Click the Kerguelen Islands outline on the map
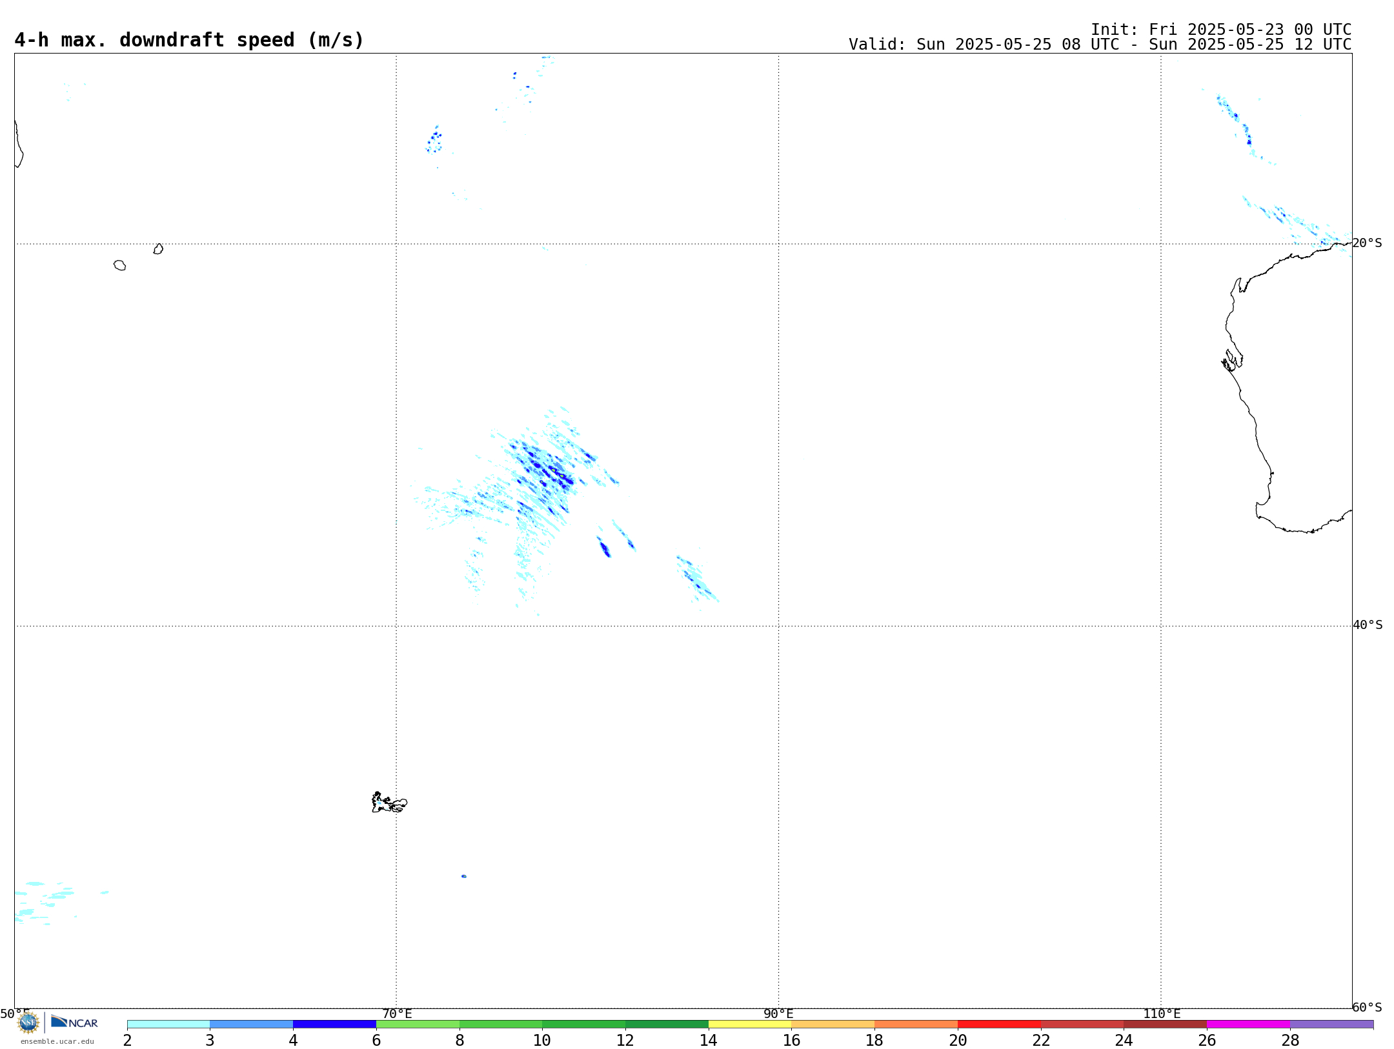 pyautogui.click(x=389, y=803)
